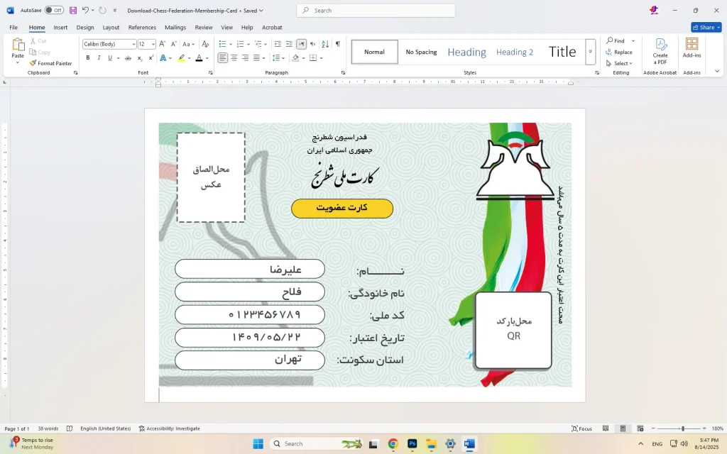Viewport: 727px width, 454px height.
Task: Toggle italic formatting
Action: 99,58
